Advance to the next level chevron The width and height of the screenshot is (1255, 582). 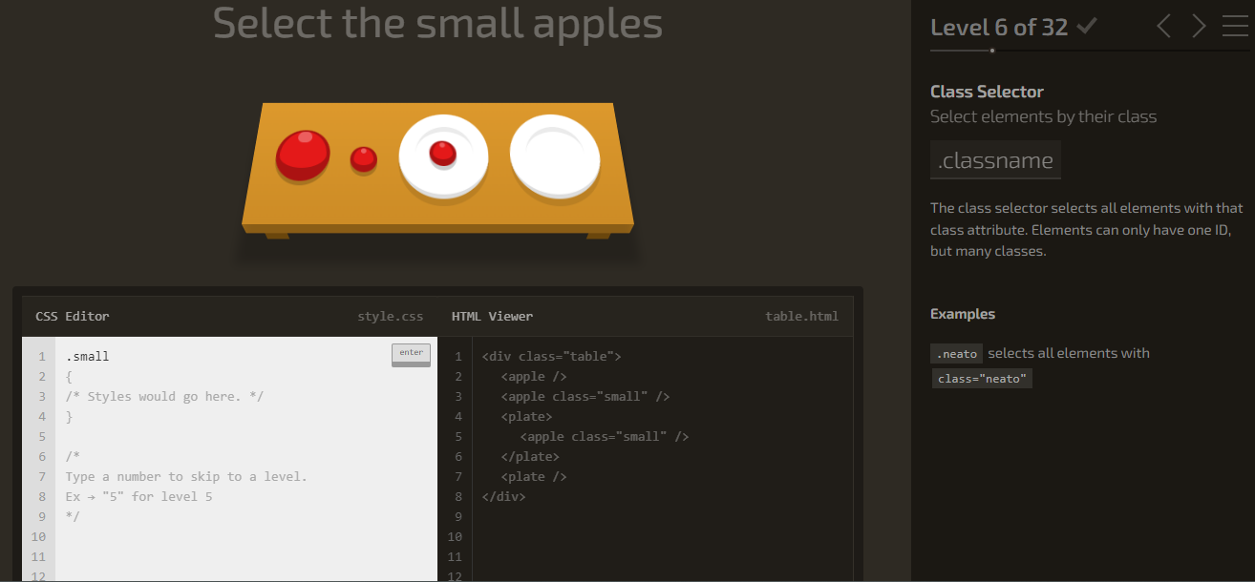1198,27
